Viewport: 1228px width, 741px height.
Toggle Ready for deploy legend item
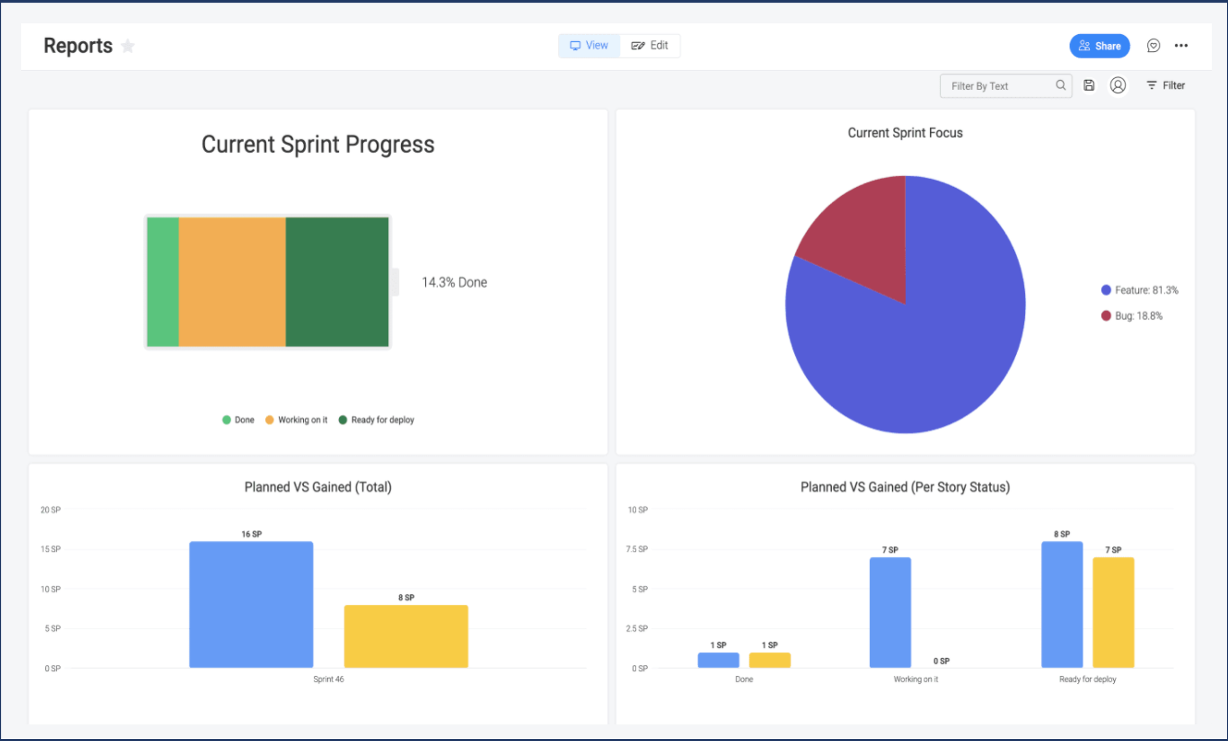point(377,420)
